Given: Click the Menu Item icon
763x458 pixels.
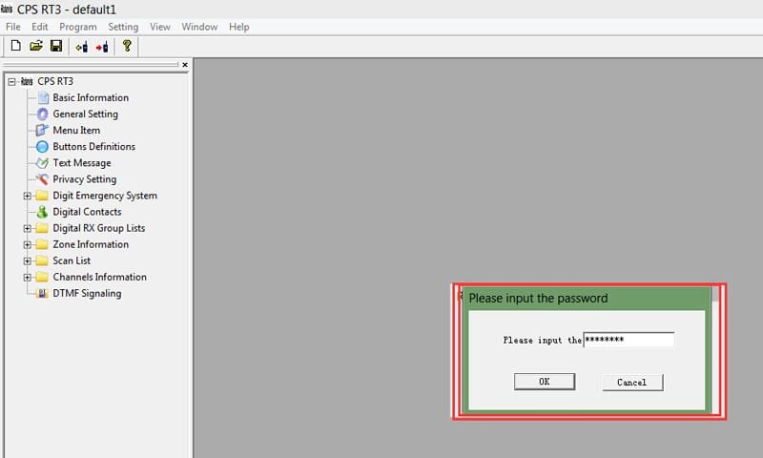Looking at the screenshot, I should [x=42, y=131].
